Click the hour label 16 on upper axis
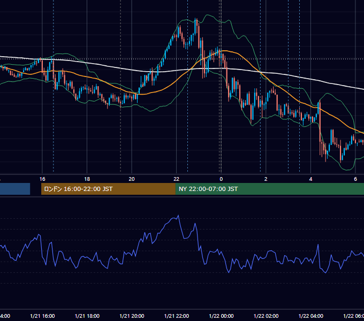 point(42,179)
